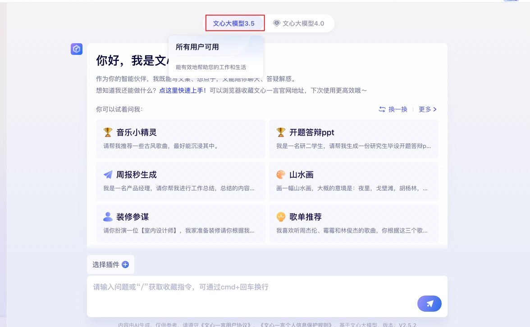530x327 pixels.
Task: Switch to the 文心大模型3.5 tab
Action: (x=234, y=23)
